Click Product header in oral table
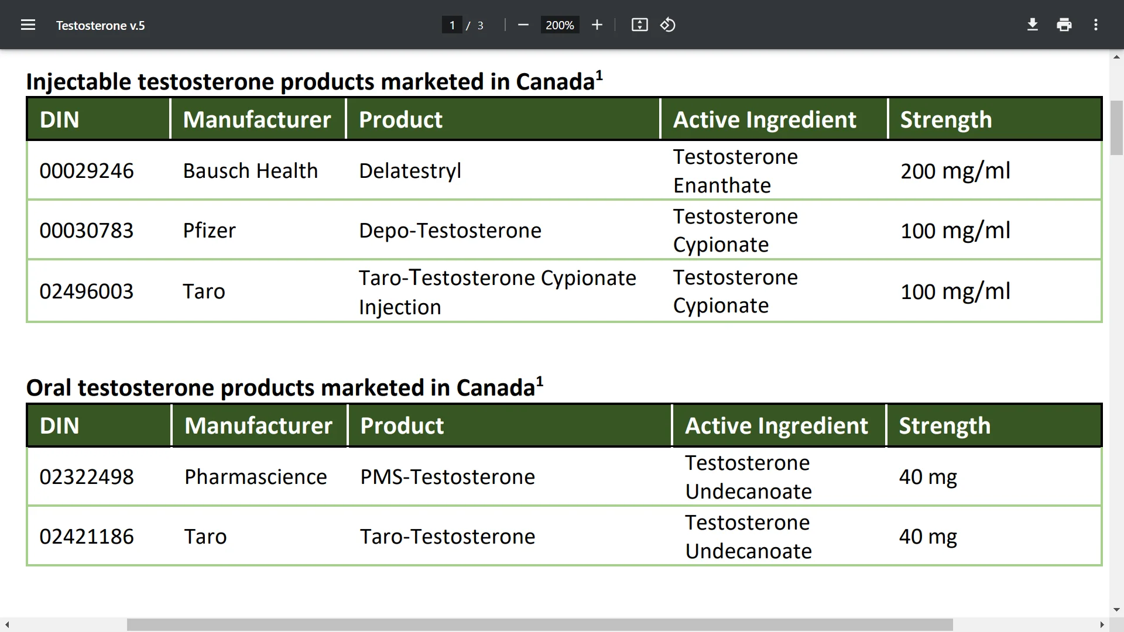This screenshot has width=1124, height=632. pos(402,425)
